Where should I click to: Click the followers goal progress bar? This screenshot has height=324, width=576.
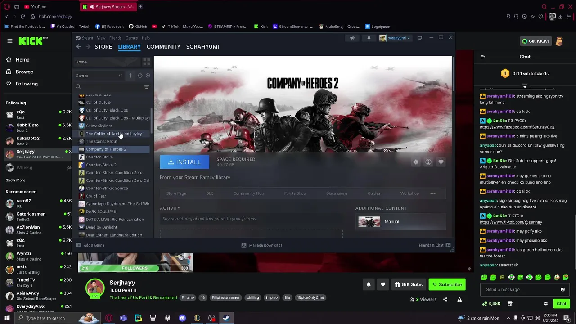click(135, 268)
